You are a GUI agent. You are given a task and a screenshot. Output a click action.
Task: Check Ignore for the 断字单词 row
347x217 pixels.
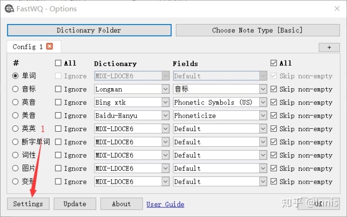pos(58,142)
